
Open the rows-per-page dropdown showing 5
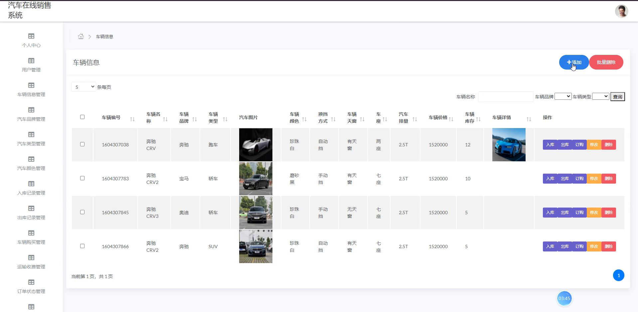pyautogui.click(x=84, y=87)
